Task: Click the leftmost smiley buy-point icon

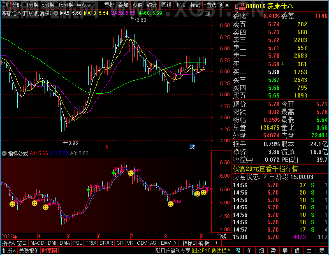Action: pos(12,204)
